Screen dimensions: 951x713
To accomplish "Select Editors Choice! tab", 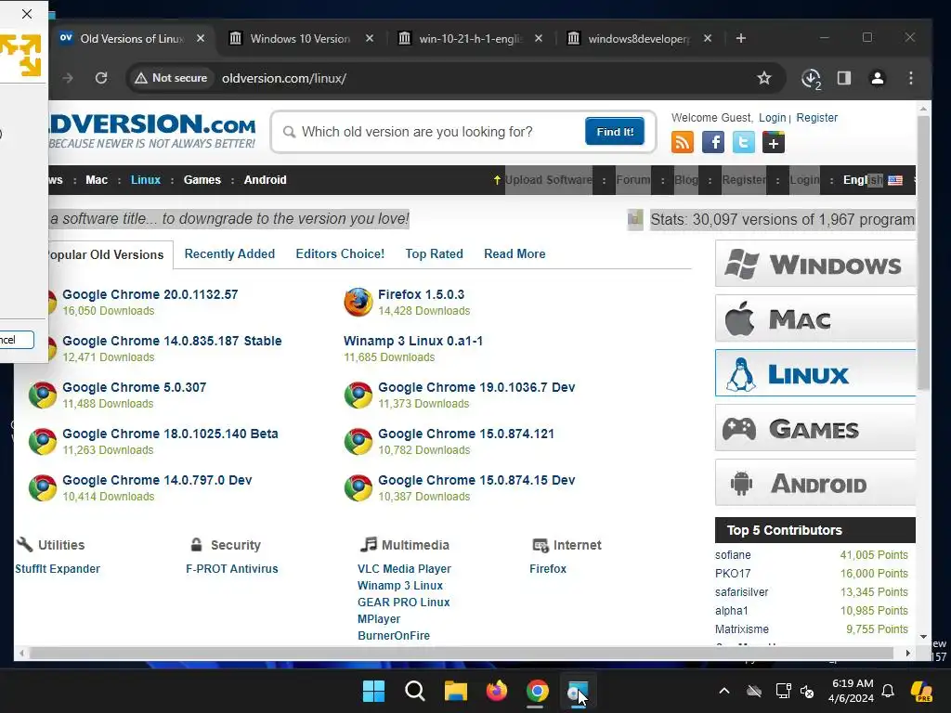I will pyautogui.click(x=340, y=253).
